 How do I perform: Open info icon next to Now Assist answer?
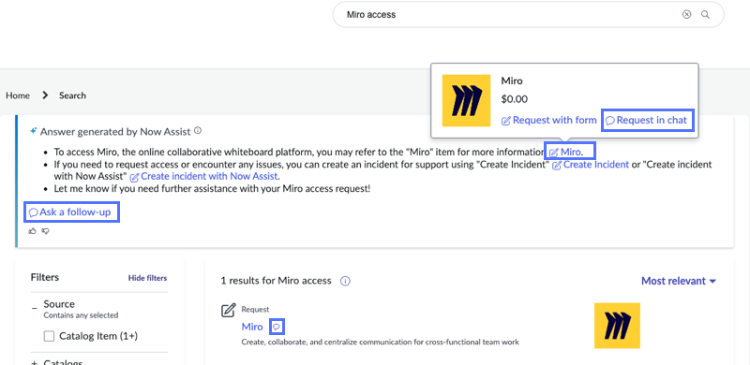(198, 130)
